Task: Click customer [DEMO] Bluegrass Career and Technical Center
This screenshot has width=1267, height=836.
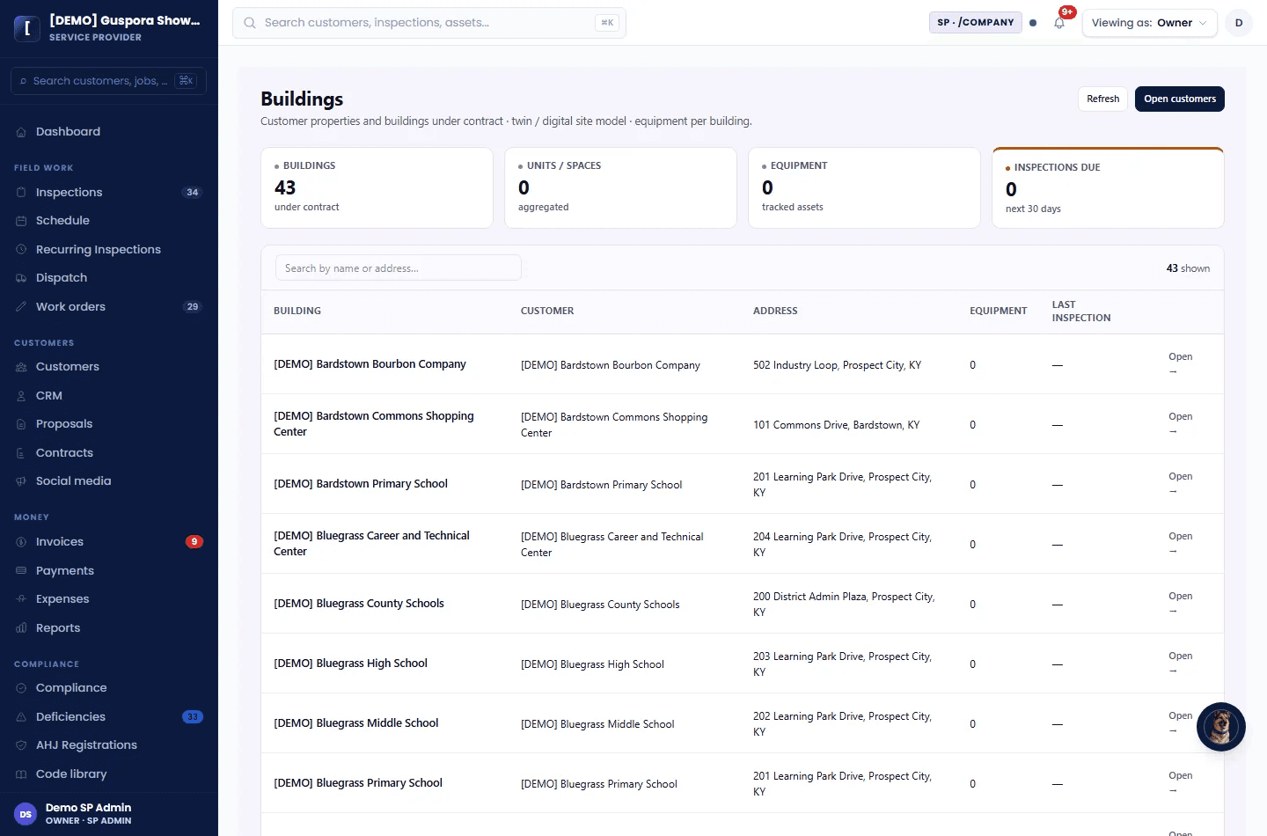Action: pyautogui.click(x=612, y=545)
